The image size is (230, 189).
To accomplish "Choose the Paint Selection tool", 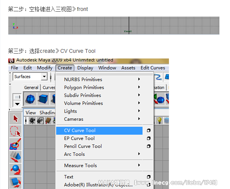I will coord(15,144).
